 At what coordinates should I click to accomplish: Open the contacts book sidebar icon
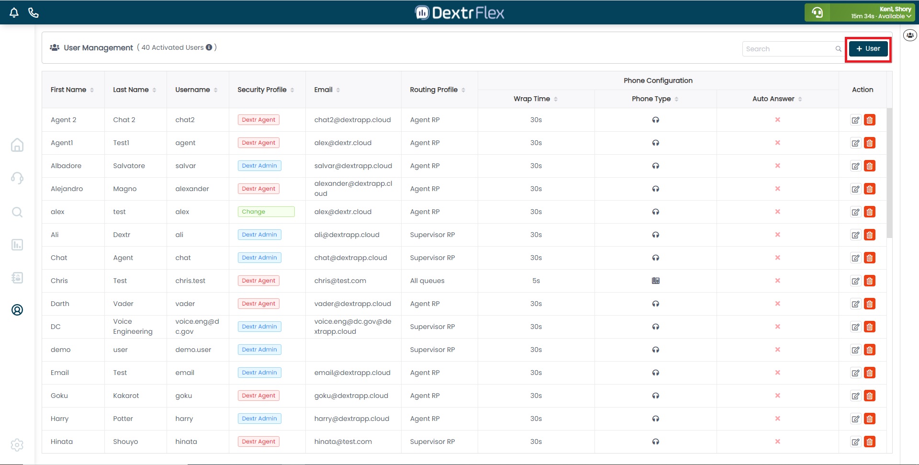click(x=17, y=278)
